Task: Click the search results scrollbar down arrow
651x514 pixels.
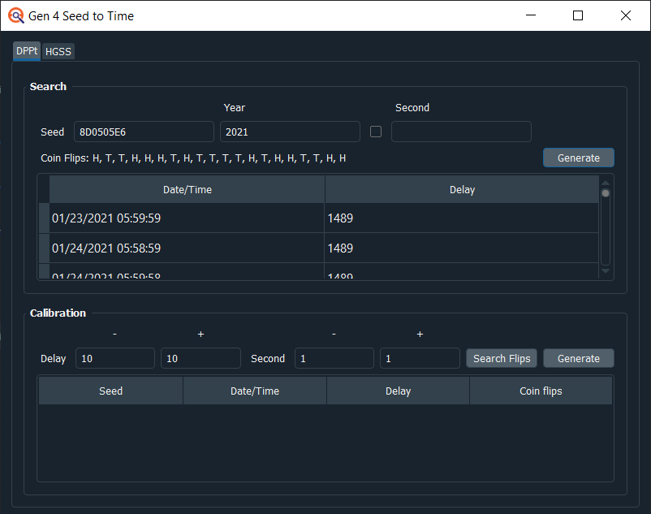Action: (606, 271)
